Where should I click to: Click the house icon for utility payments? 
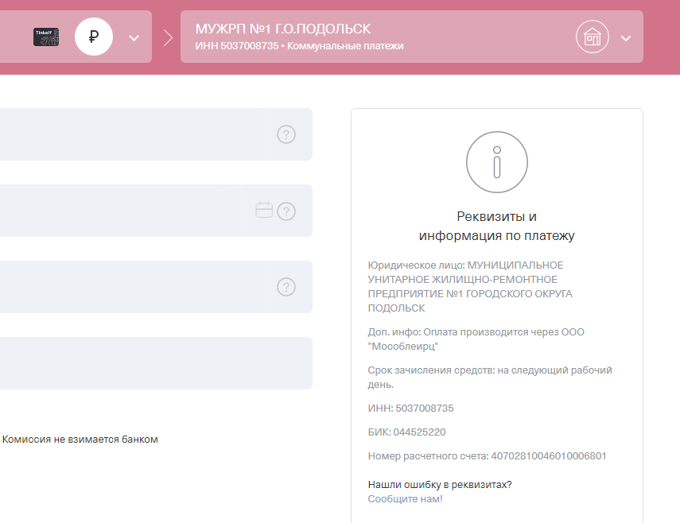pyautogui.click(x=592, y=37)
